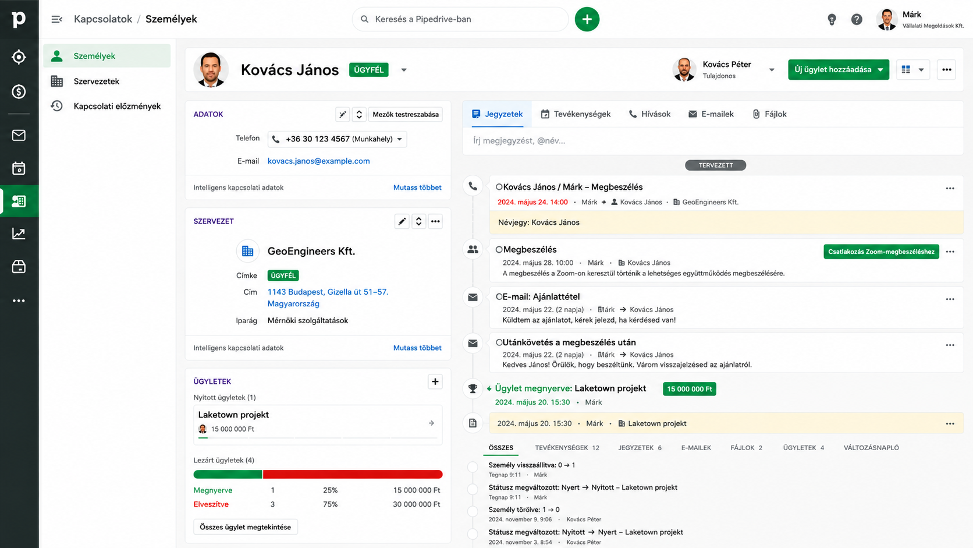
Task: Switch to Tevékenységek tab
Action: click(x=576, y=114)
